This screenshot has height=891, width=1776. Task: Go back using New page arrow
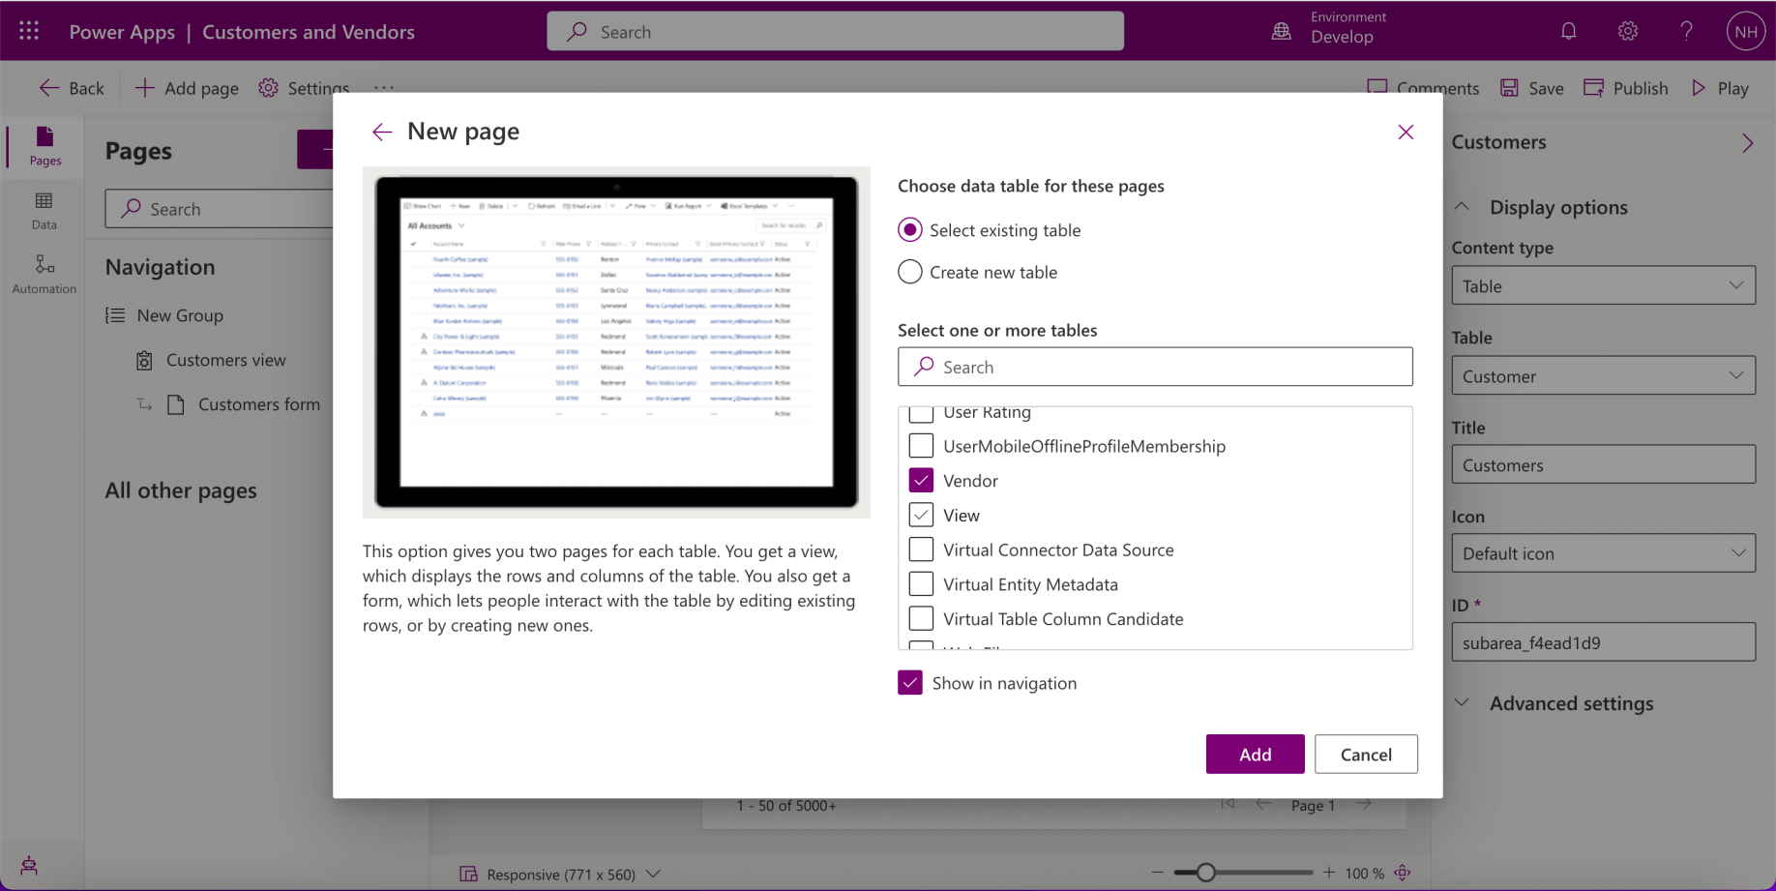(382, 133)
